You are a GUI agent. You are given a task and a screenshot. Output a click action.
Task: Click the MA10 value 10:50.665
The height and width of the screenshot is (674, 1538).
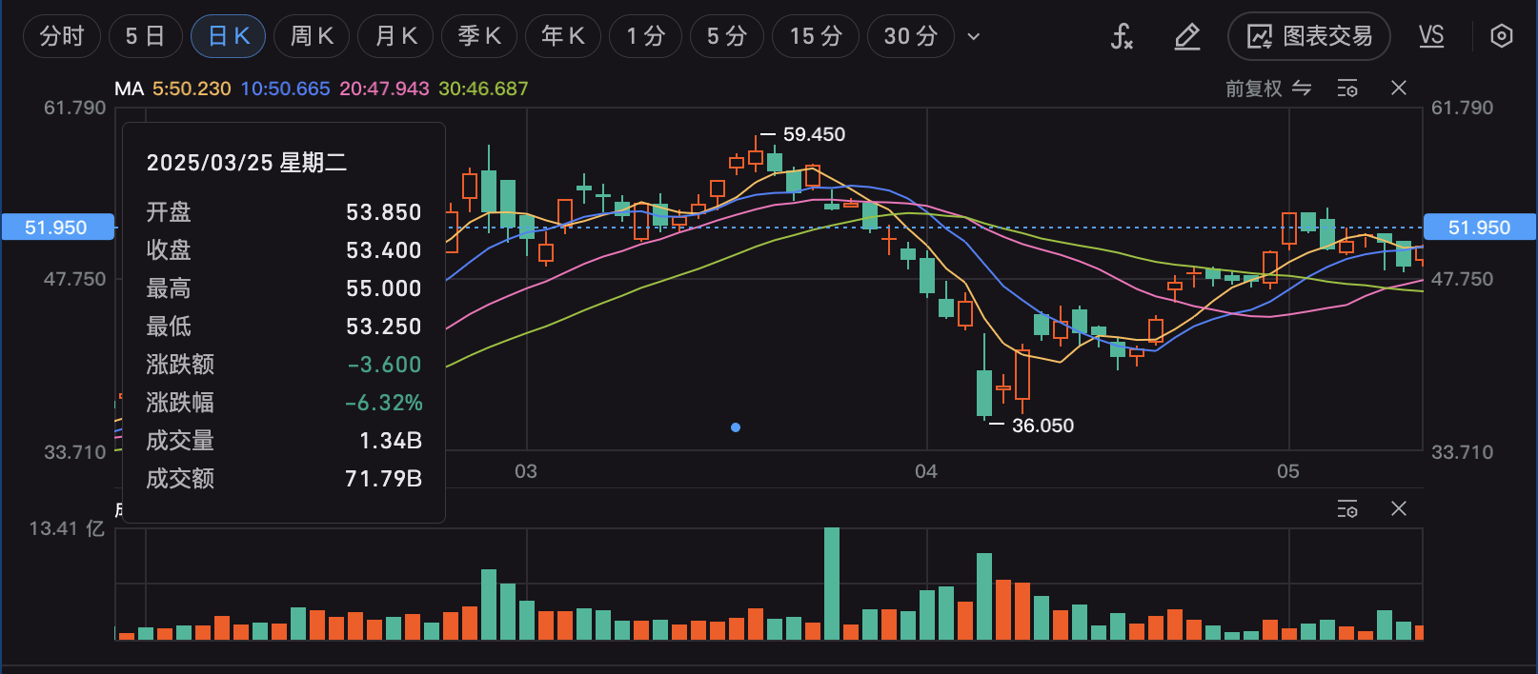pos(285,89)
